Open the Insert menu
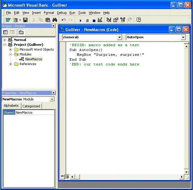193x190 pixels. pyautogui.click(x=36, y=13)
